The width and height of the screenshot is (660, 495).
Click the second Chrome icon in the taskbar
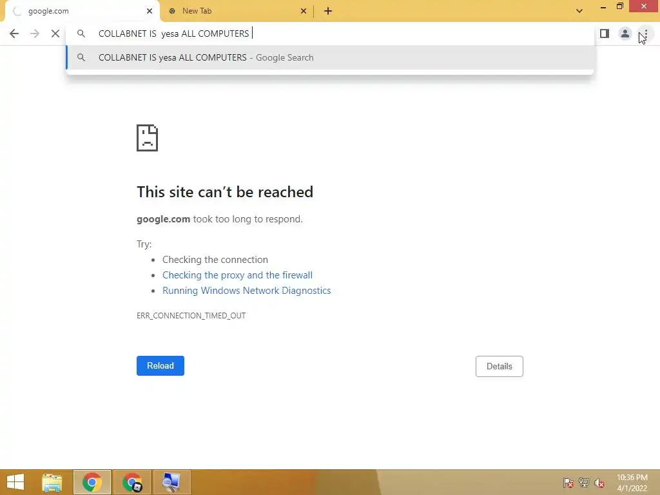click(x=131, y=482)
